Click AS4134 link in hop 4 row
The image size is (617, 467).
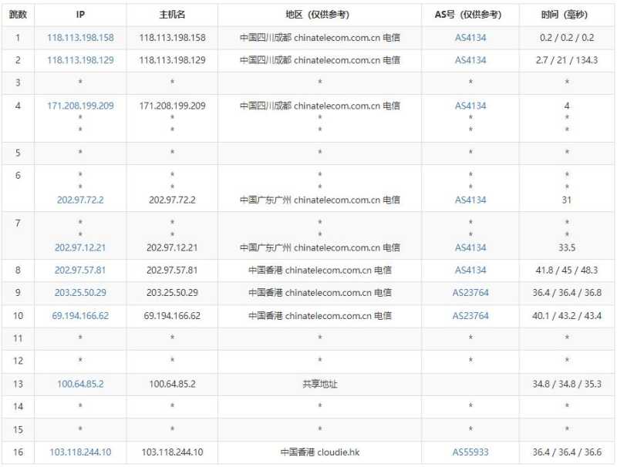[470, 106]
